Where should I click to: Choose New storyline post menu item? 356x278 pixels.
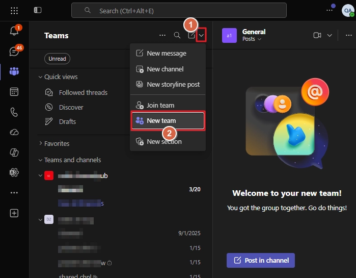pos(168,84)
